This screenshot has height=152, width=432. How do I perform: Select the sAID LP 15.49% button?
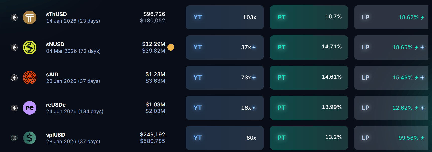391,78
